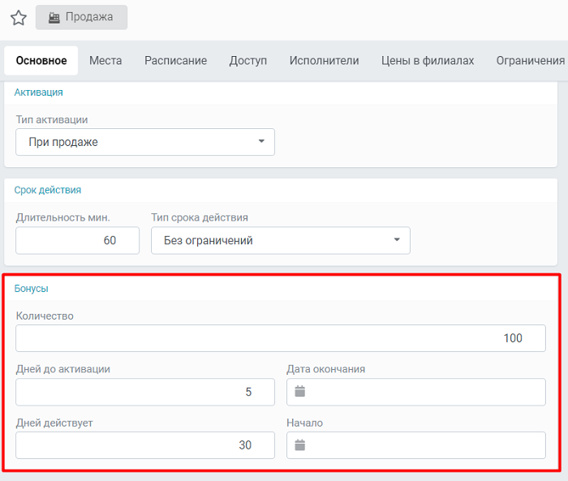Open the Тип активации dropdown
The height and width of the screenshot is (481, 568).
tap(145, 142)
